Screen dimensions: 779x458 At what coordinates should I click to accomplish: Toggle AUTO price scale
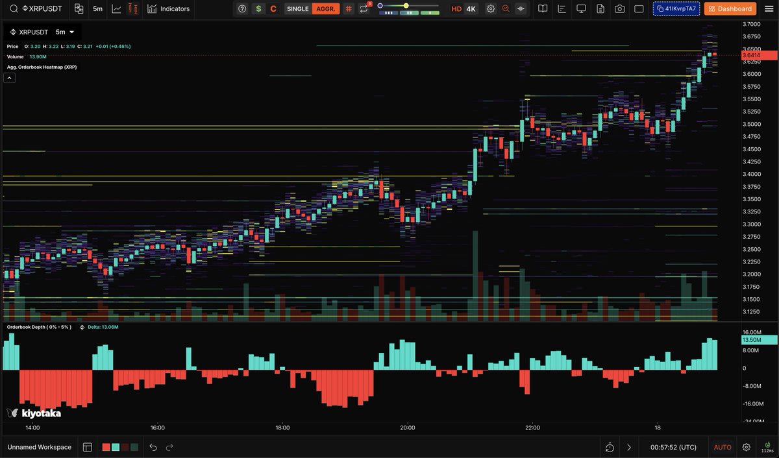[723, 447]
